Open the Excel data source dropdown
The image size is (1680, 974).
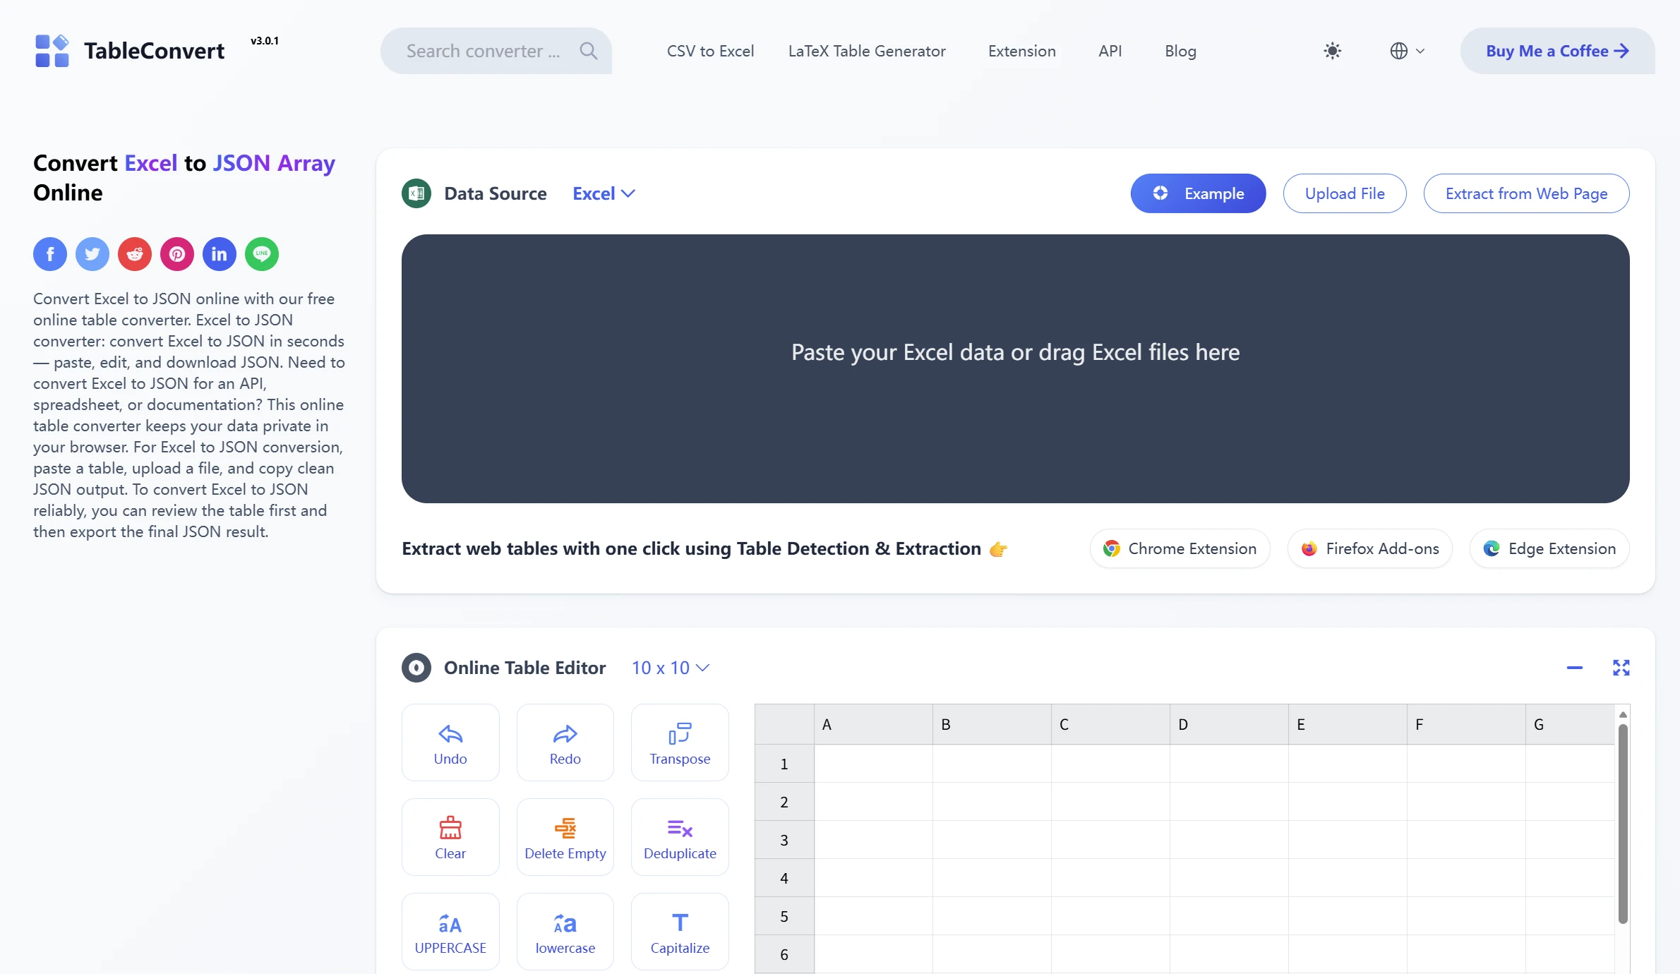pos(604,193)
